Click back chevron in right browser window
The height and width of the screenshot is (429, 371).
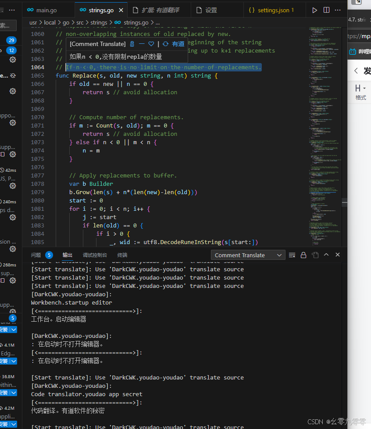(x=356, y=71)
